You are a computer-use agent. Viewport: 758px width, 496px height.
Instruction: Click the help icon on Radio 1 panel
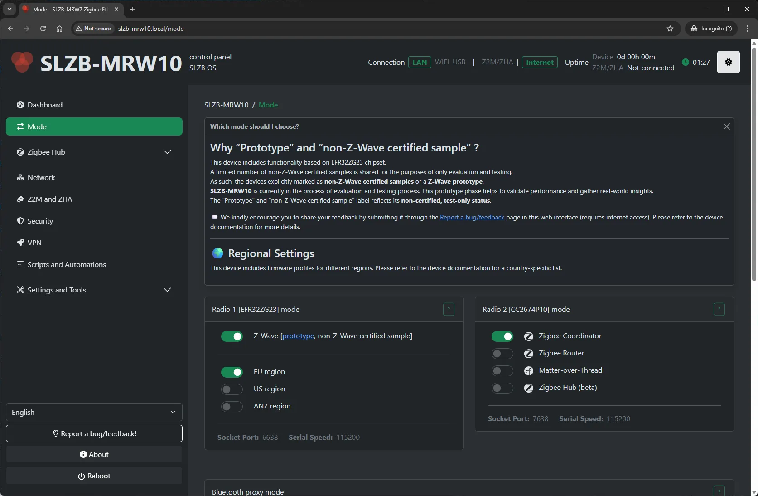point(448,310)
